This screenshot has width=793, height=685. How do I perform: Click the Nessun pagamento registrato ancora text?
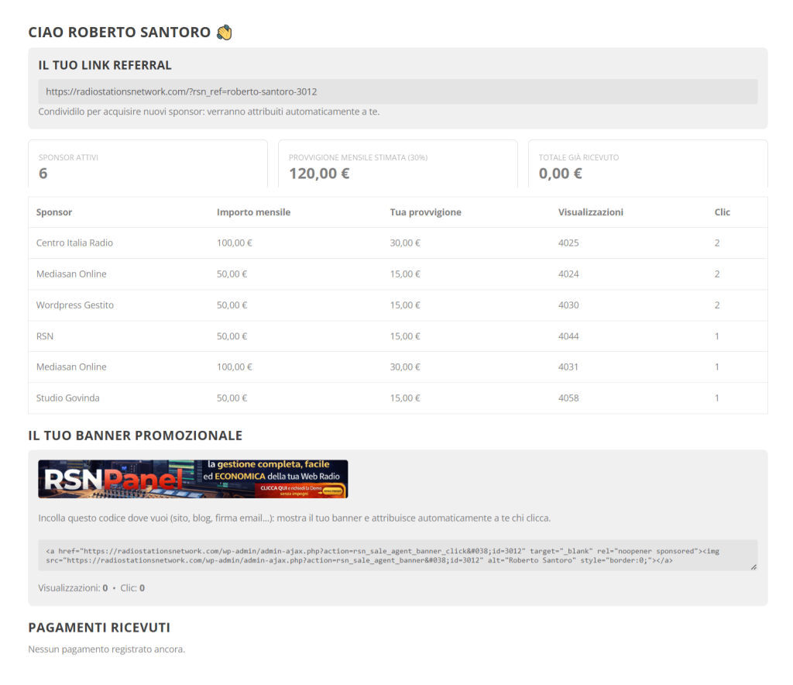107,649
